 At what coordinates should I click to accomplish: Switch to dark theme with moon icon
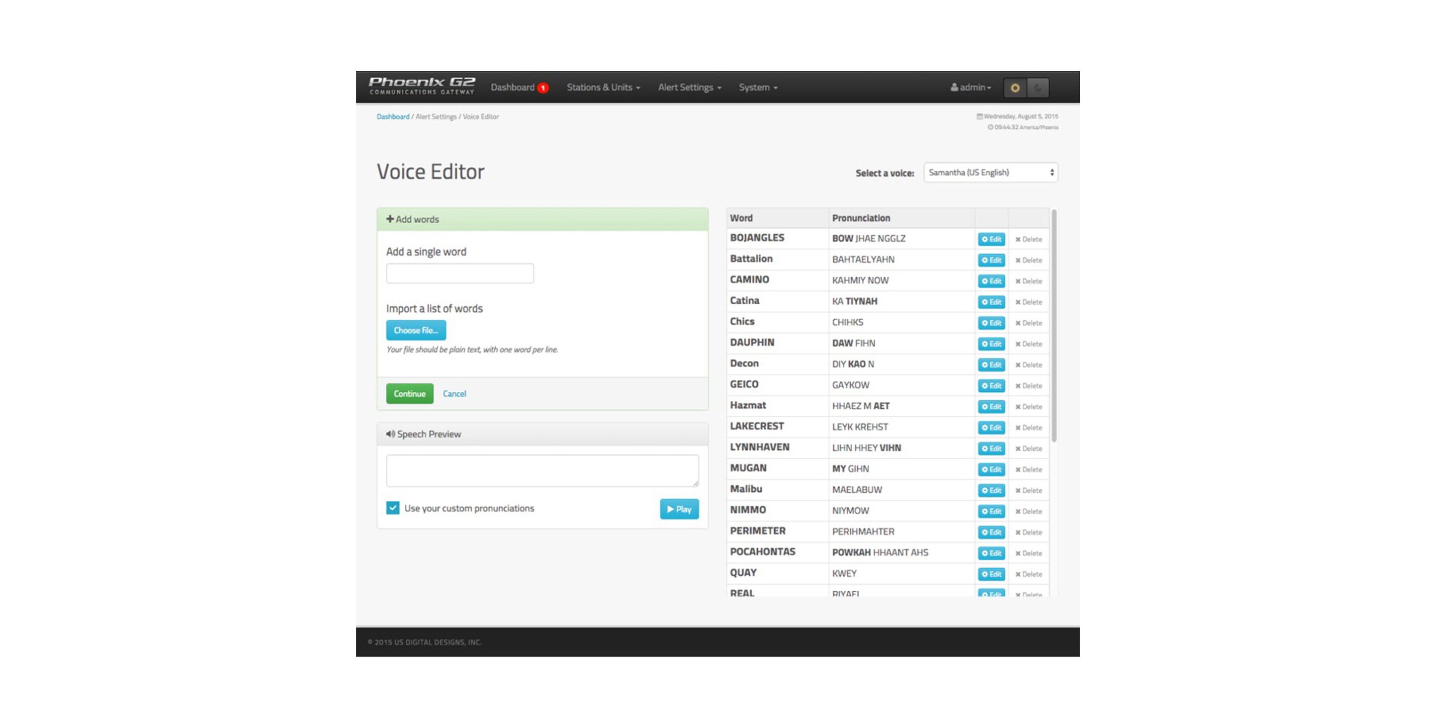point(1037,88)
